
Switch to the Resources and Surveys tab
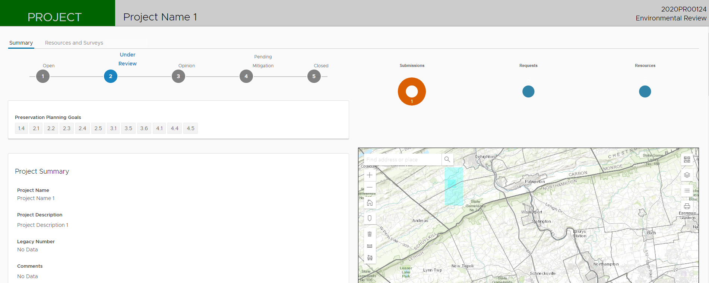click(74, 43)
